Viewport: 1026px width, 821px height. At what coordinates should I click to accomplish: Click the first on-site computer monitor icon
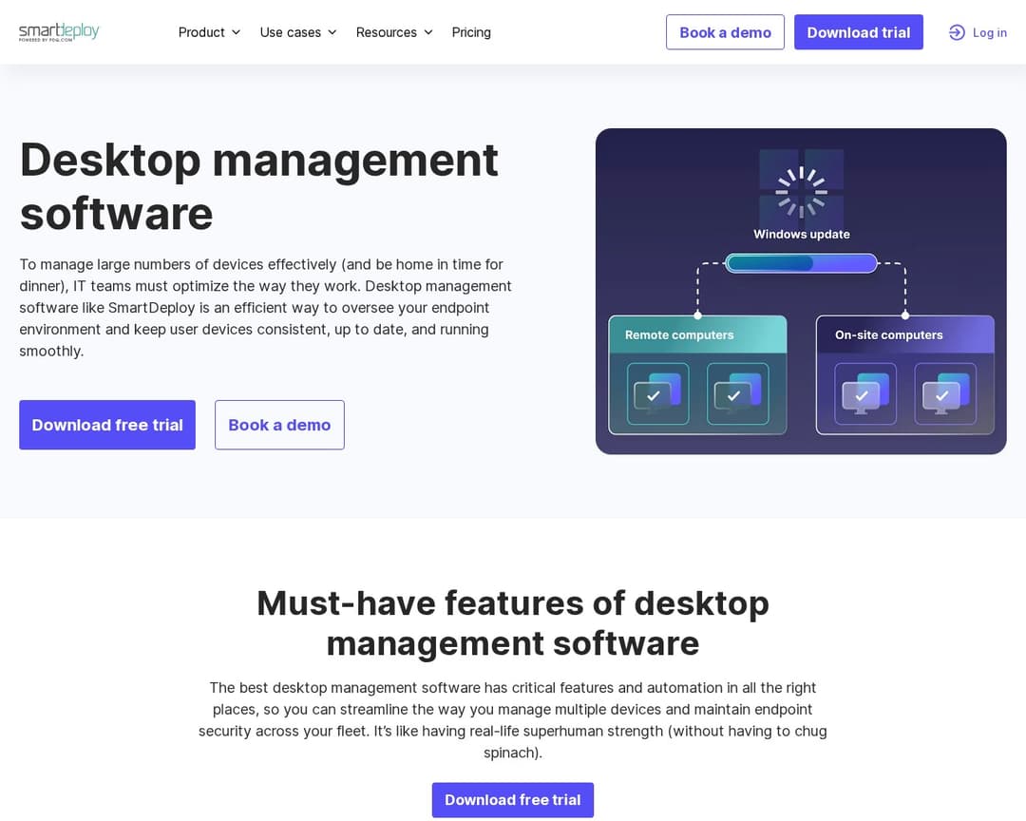[x=864, y=394]
